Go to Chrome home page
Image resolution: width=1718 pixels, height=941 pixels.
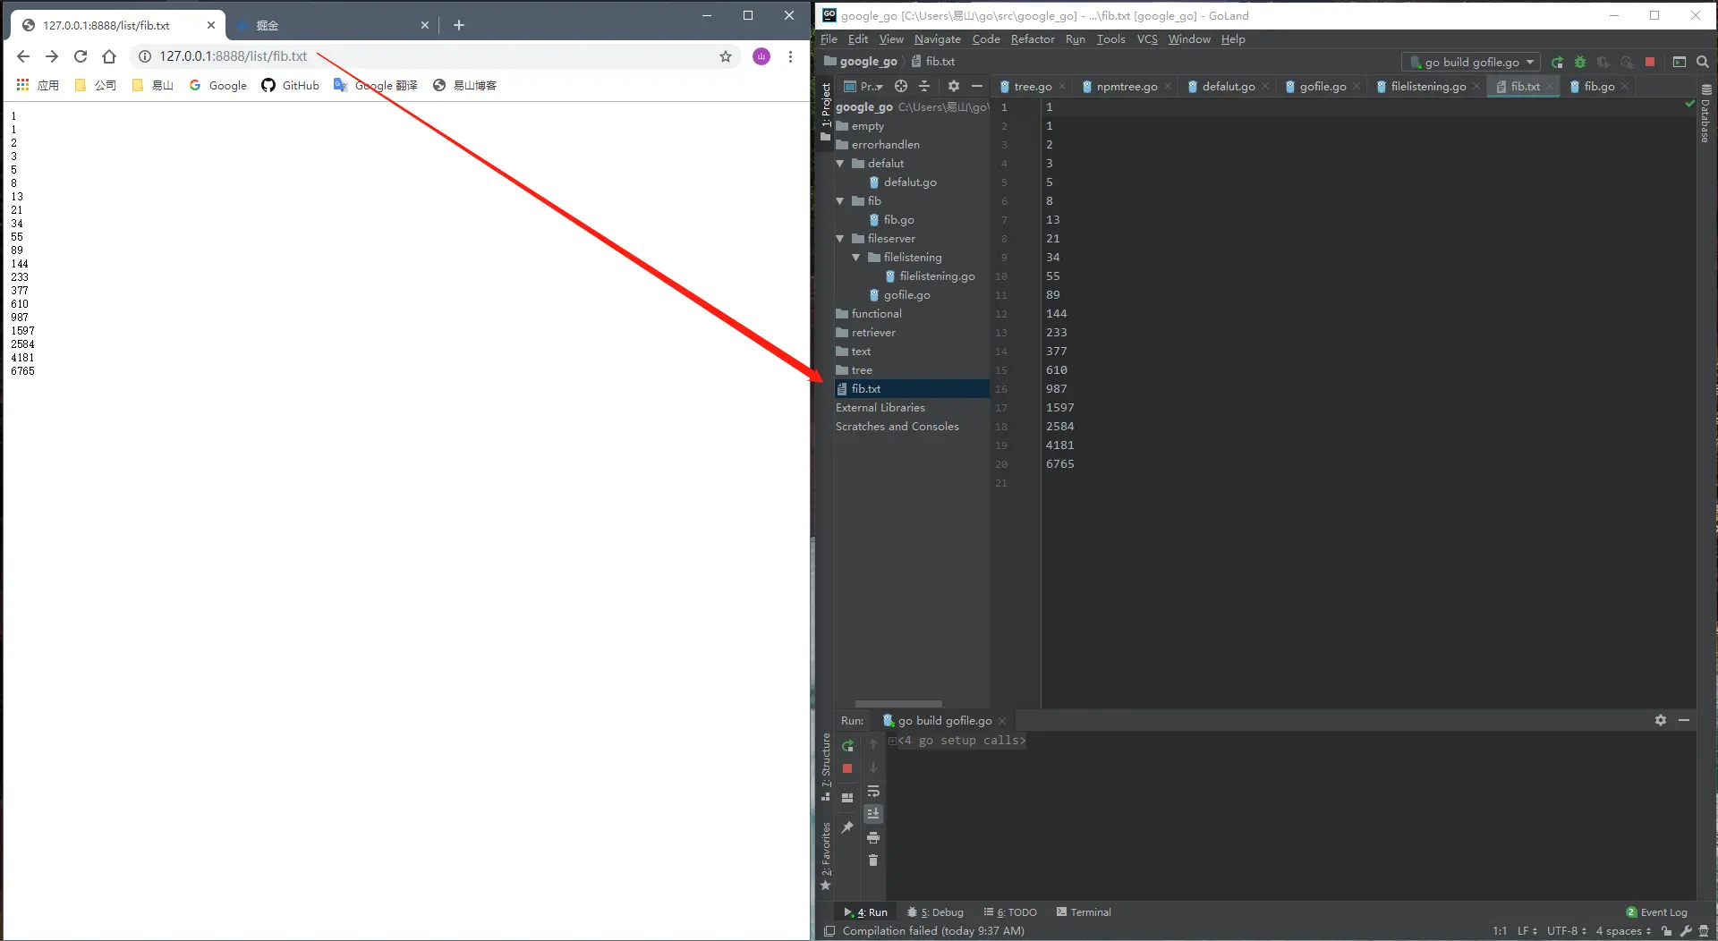pos(109,56)
